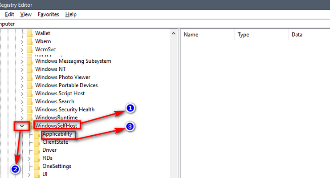Select the OneSettings key label
The width and height of the screenshot is (330, 178).
(57, 166)
